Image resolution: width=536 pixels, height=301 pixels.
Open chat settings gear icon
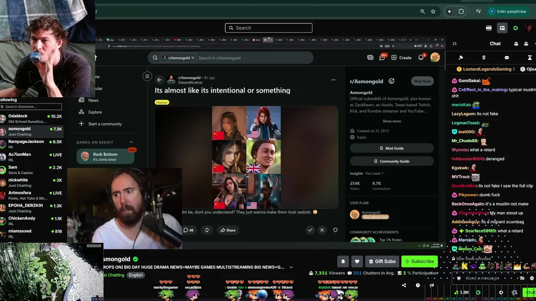click(x=501, y=292)
